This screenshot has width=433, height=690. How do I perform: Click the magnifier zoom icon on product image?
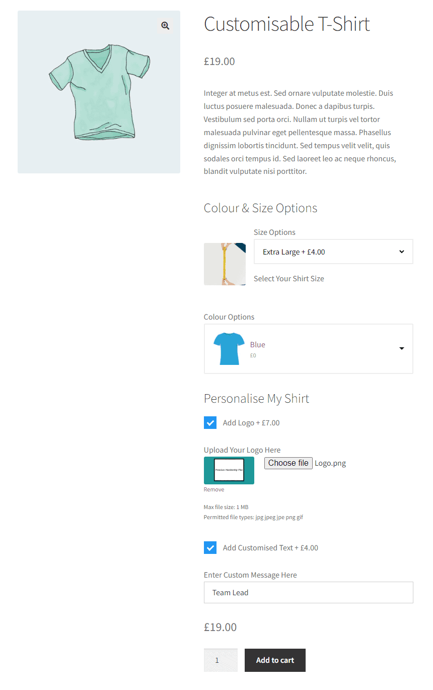[165, 26]
